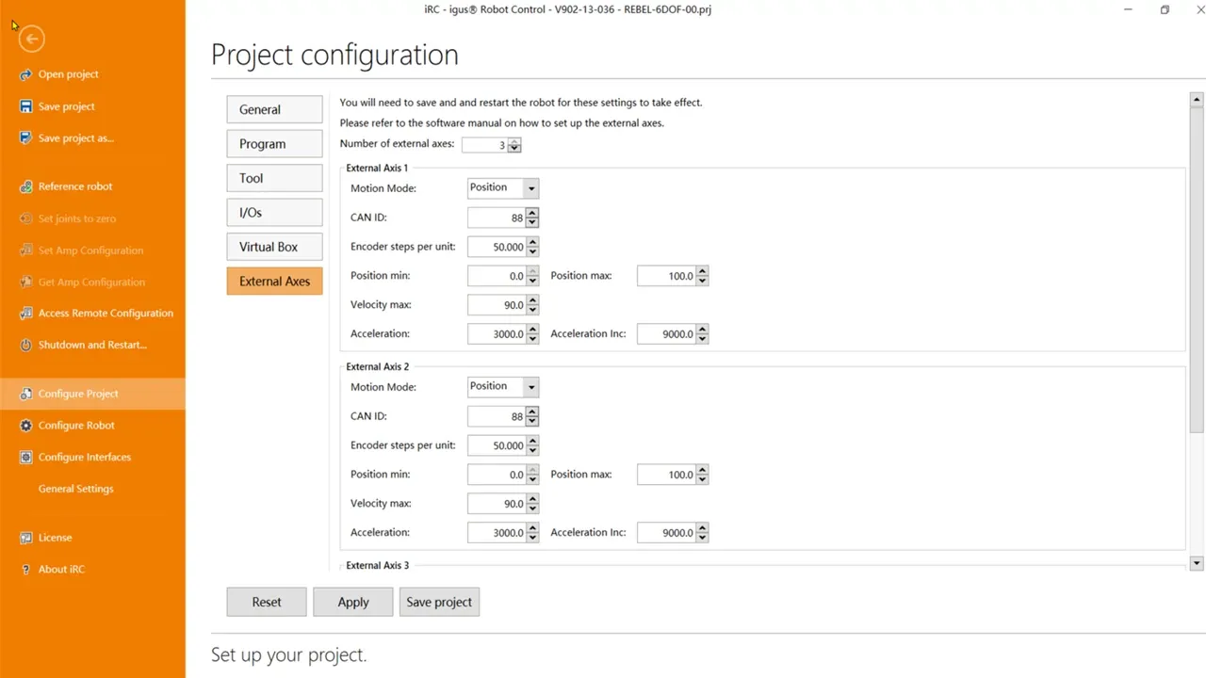Click the Save project as icon
1206x678 pixels.
point(26,138)
